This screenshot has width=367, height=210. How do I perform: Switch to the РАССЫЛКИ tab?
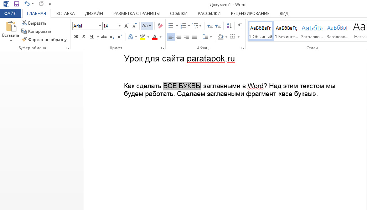point(209,13)
